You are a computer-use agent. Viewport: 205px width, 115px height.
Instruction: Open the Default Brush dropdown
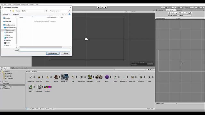tap(166, 103)
